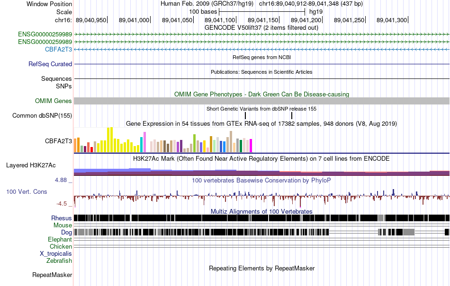Click the -4.5 lower scale value
The width and height of the screenshot is (450, 286).
tap(62, 204)
